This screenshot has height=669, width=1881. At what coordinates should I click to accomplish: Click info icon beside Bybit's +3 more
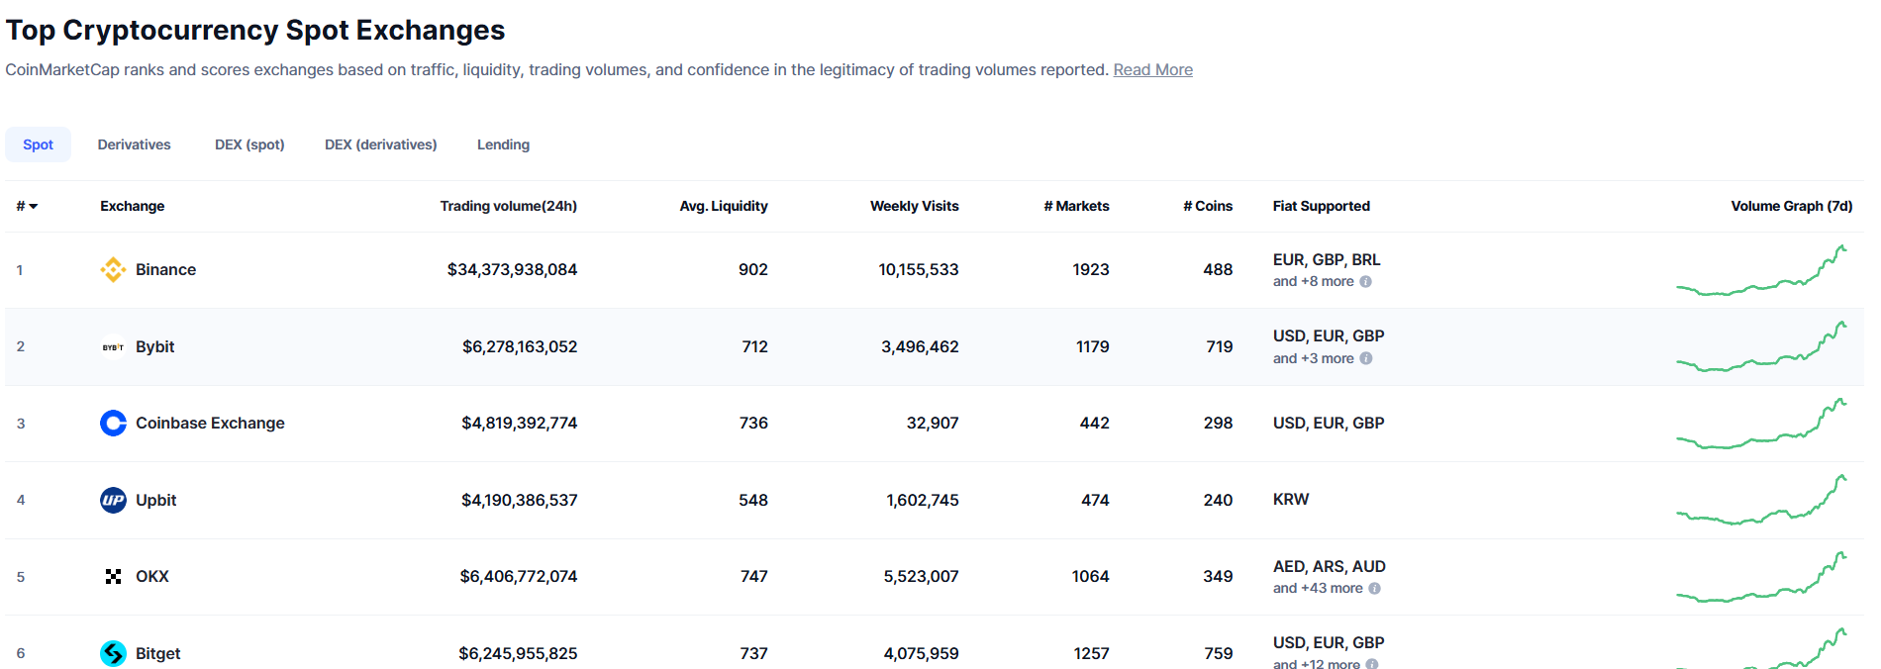(1366, 359)
